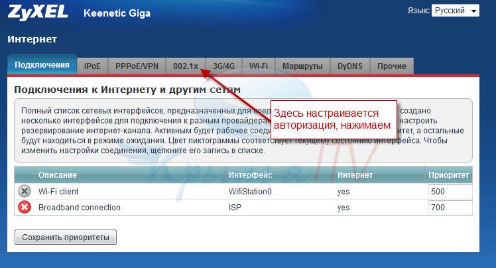Open the 802.1x tab

tap(186, 66)
